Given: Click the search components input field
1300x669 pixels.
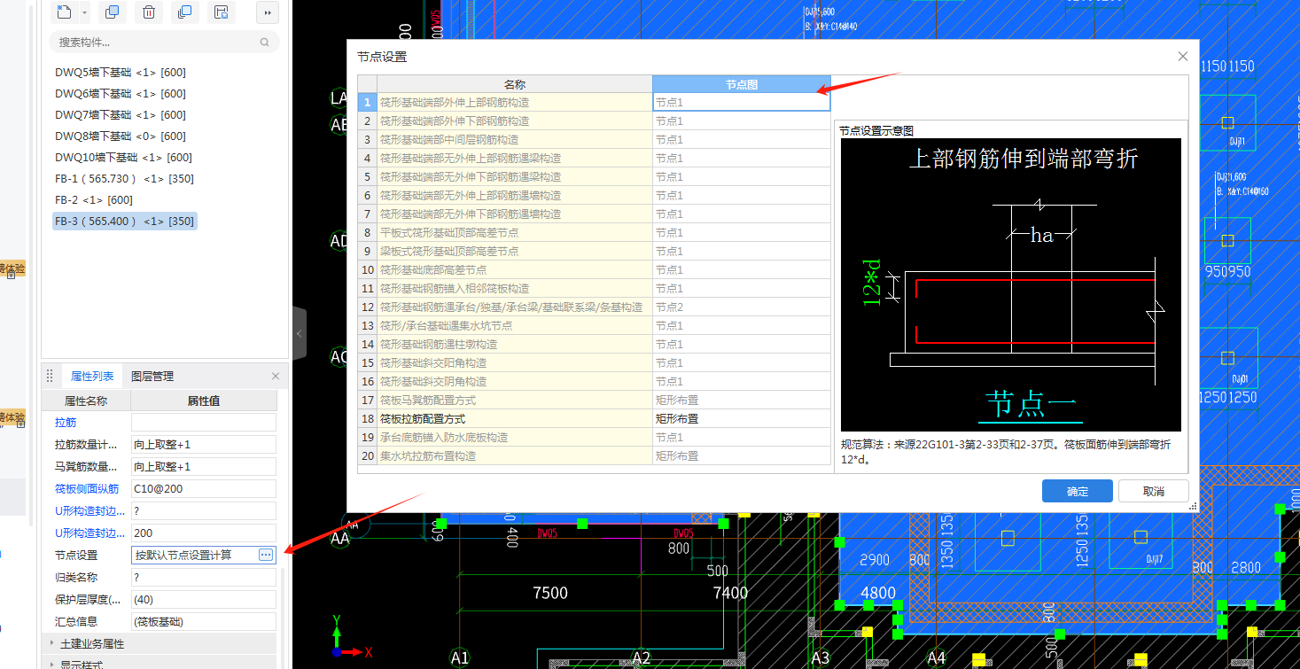Looking at the screenshot, I should click(x=155, y=42).
